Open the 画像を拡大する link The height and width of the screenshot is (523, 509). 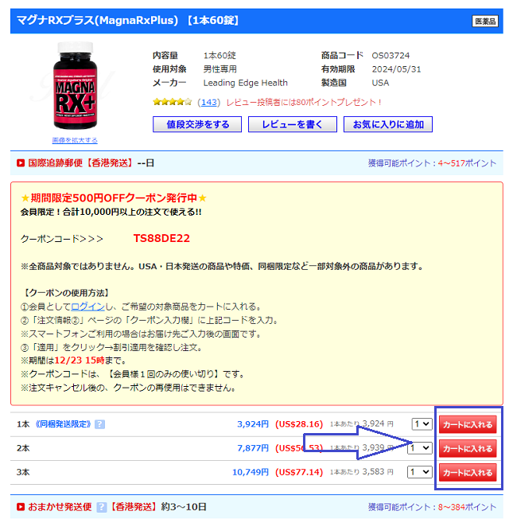75,140
